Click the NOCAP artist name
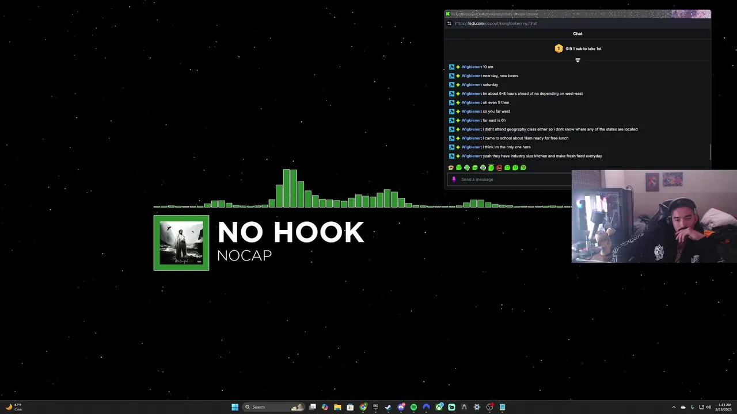 (x=244, y=255)
